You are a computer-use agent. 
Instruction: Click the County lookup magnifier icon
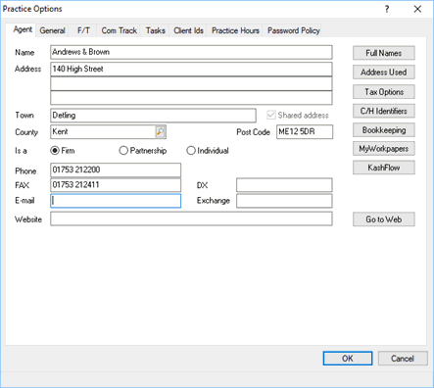(160, 132)
